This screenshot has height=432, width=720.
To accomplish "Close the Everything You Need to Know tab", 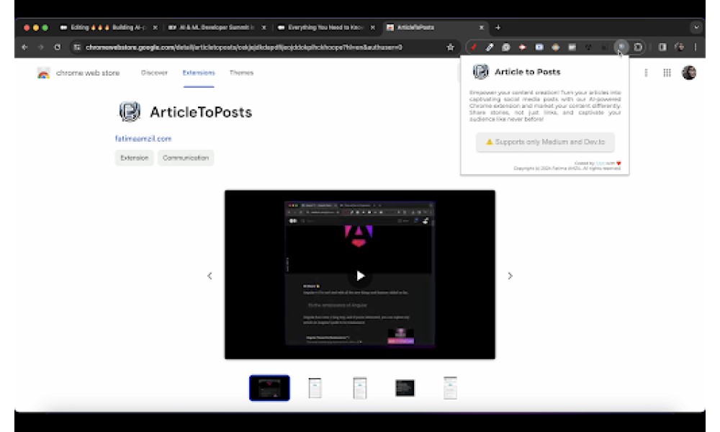I will (x=373, y=27).
